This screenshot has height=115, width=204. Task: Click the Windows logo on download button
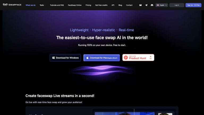pos(53,58)
